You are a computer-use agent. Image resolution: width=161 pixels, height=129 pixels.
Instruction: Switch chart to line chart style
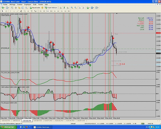(x=68, y=8)
